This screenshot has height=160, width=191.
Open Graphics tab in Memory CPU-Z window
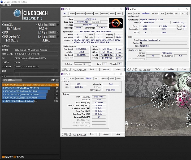[104, 79]
